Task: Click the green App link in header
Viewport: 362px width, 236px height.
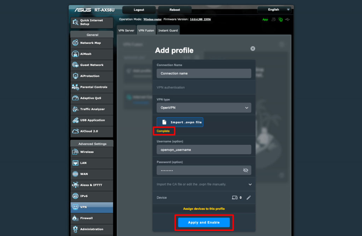Action: pos(265,20)
